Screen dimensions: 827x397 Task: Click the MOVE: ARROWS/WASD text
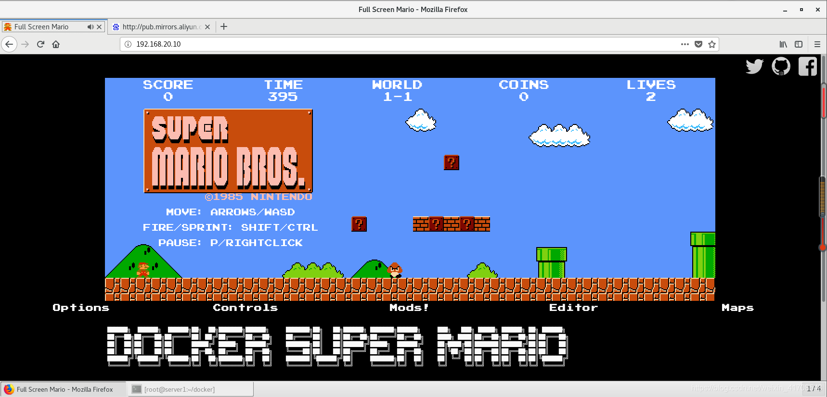(x=231, y=212)
